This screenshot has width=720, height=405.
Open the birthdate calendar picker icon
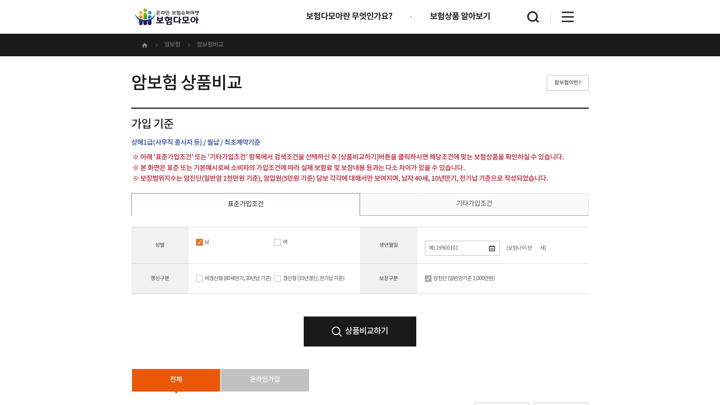[492, 248]
